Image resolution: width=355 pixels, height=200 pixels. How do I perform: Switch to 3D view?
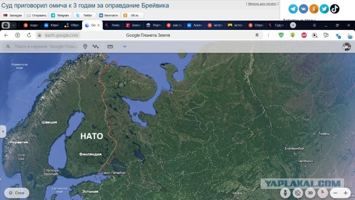[x=310, y=193]
